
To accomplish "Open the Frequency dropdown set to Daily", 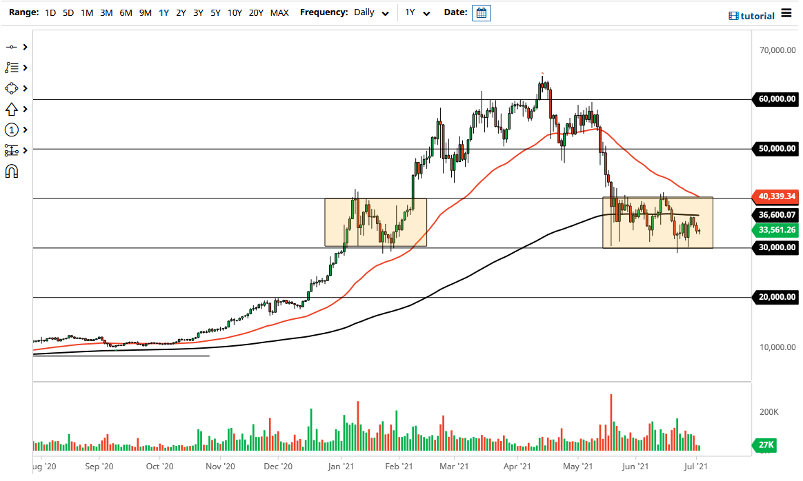I will coord(371,12).
